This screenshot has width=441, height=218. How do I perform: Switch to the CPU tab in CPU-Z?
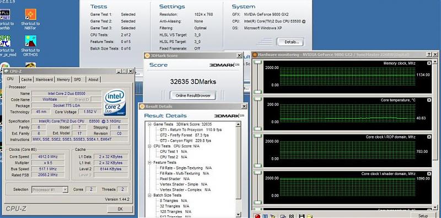10,79
